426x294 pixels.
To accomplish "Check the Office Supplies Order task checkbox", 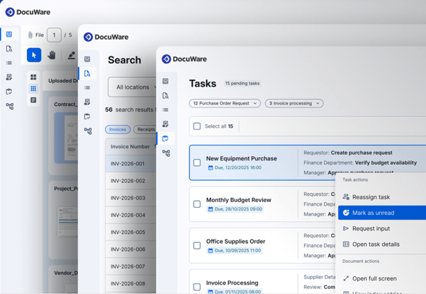I will 197,245.
